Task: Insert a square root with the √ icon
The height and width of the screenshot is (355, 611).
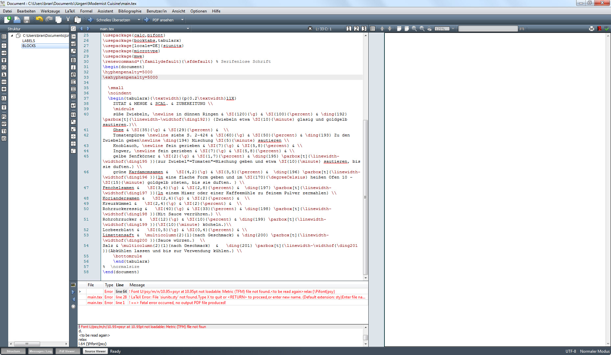Action: (73, 151)
